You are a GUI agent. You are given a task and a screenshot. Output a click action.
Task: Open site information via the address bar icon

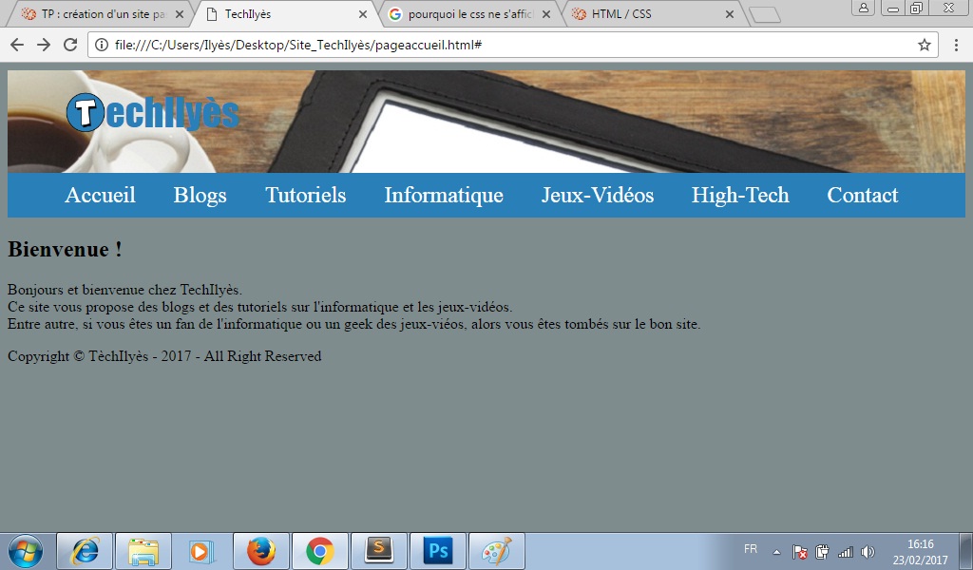coord(101,43)
